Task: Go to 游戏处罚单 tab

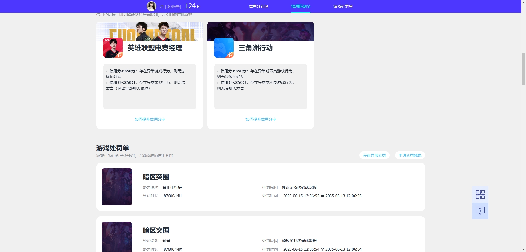Action: 343,6
